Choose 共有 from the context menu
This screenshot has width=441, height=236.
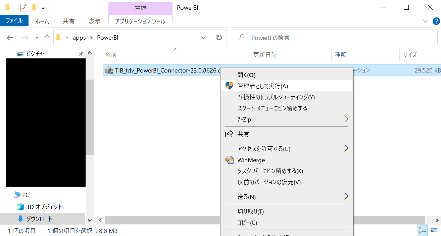pos(287,134)
